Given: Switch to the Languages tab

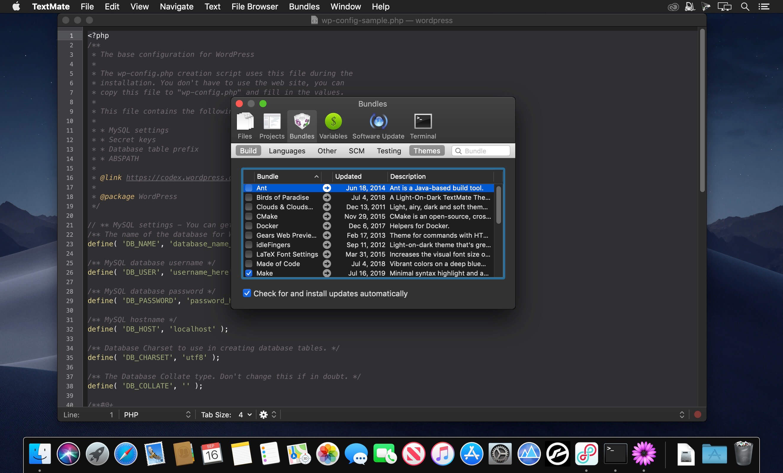Looking at the screenshot, I should 287,150.
